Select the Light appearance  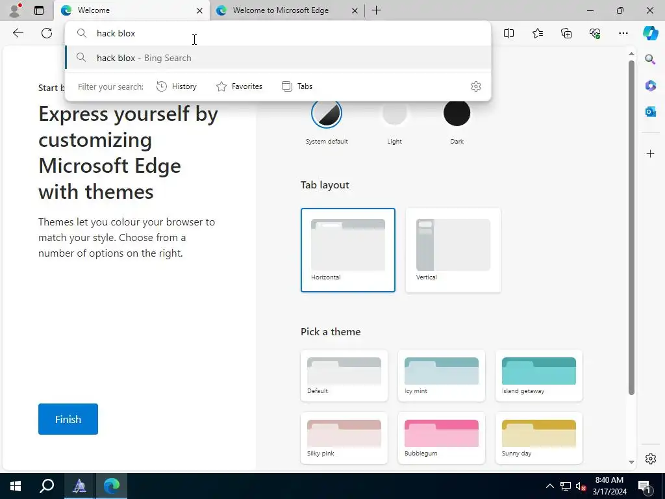coord(394,113)
